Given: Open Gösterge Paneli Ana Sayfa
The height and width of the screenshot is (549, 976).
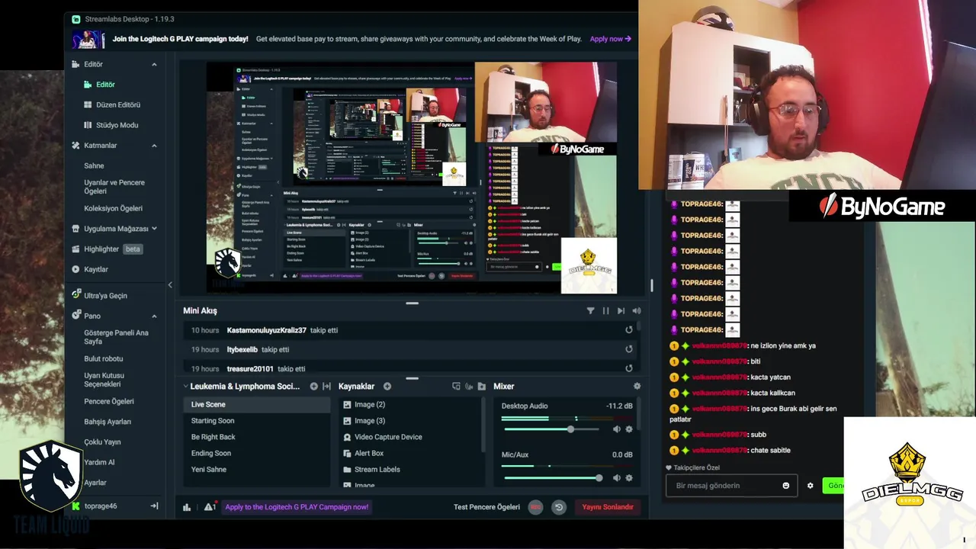Looking at the screenshot, I should 116,337.
